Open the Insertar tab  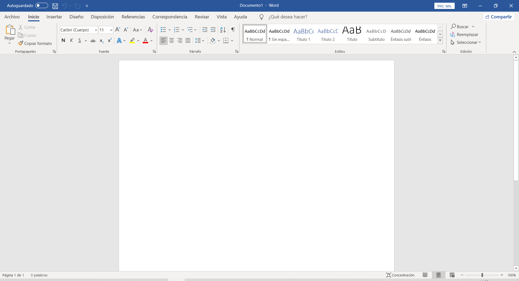(x=54, y=17)
